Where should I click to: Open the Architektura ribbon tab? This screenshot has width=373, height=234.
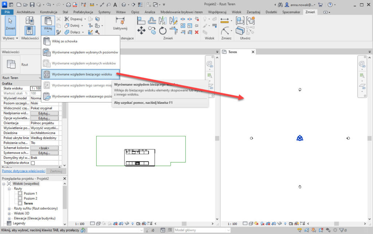click(x=25, y=12)
